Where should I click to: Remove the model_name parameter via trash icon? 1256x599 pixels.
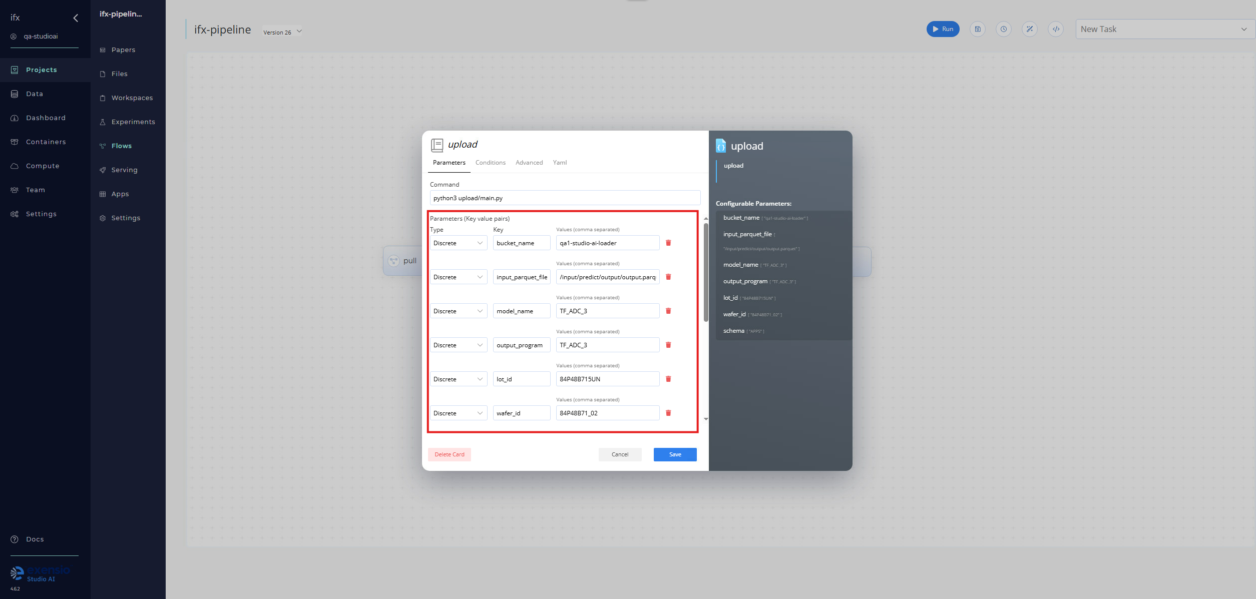(x=668, y=311)
